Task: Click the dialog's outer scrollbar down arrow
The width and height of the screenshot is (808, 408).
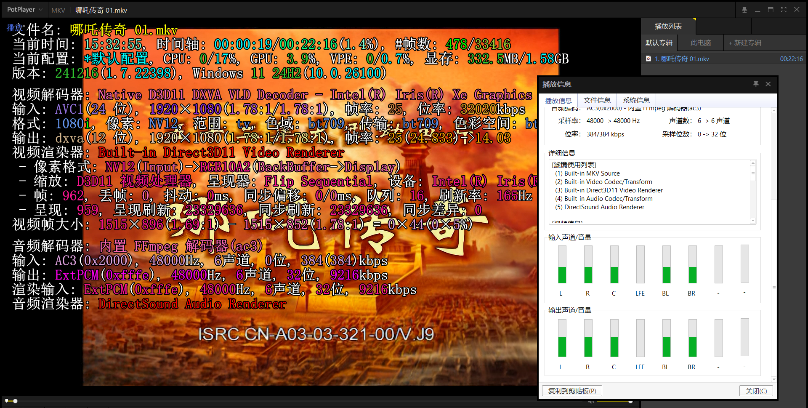Action: pyautogui.click(x=773, y=379)
